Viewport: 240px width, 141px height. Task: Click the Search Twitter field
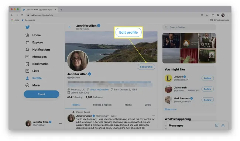[189, 27]
